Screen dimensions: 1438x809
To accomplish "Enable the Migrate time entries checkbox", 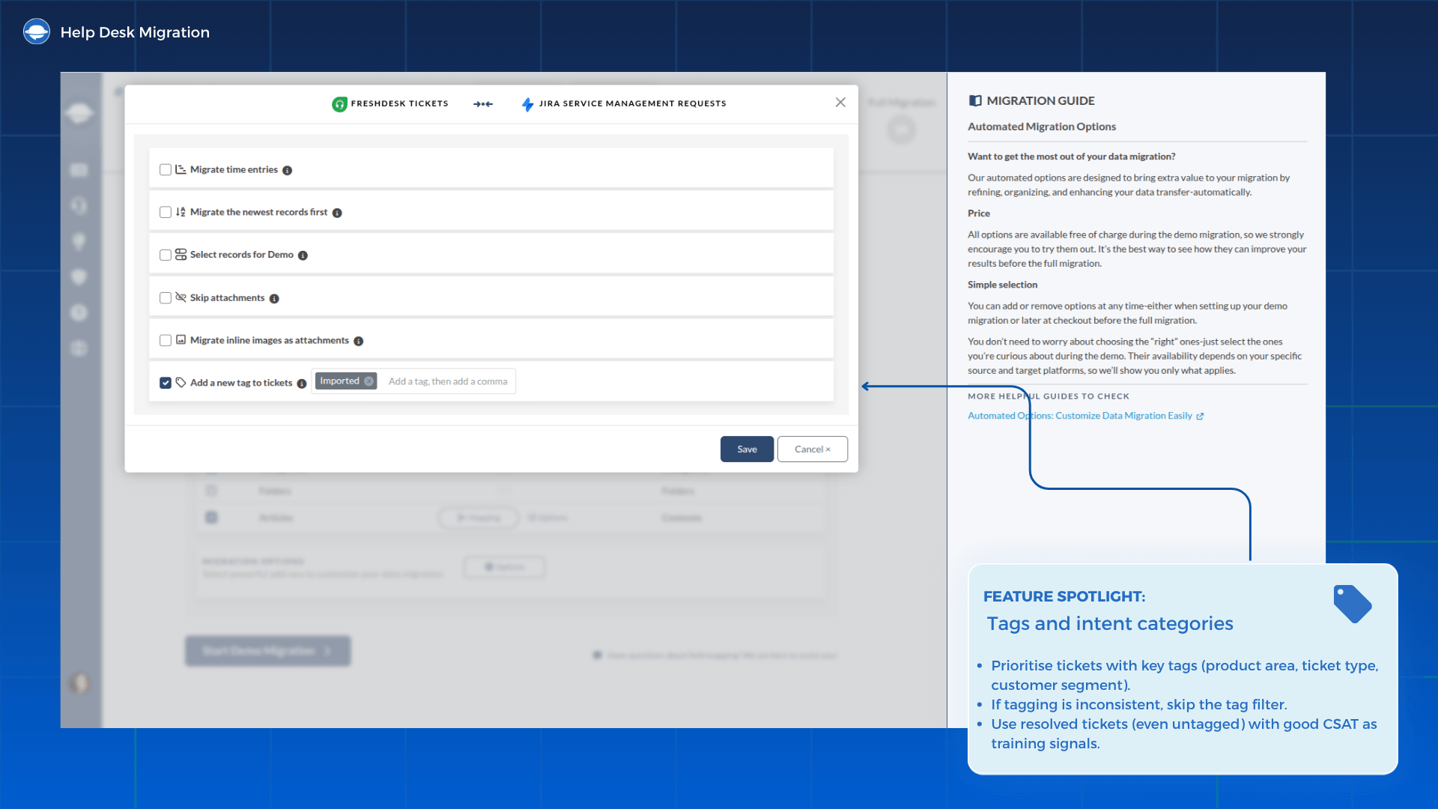I will 166,170.
